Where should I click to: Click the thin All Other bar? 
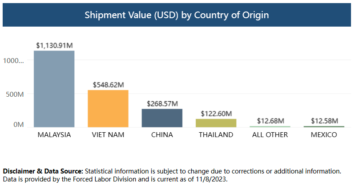[x=270, y=126]
